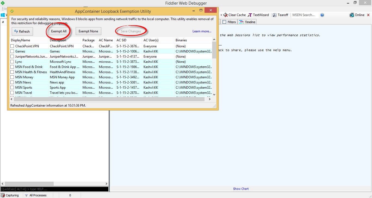Click the Save Changes button
The height and width of the screenshot is (198, 372).
point(131,31)
